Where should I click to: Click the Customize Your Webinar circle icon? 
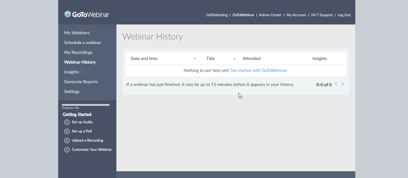click(67, 150)
